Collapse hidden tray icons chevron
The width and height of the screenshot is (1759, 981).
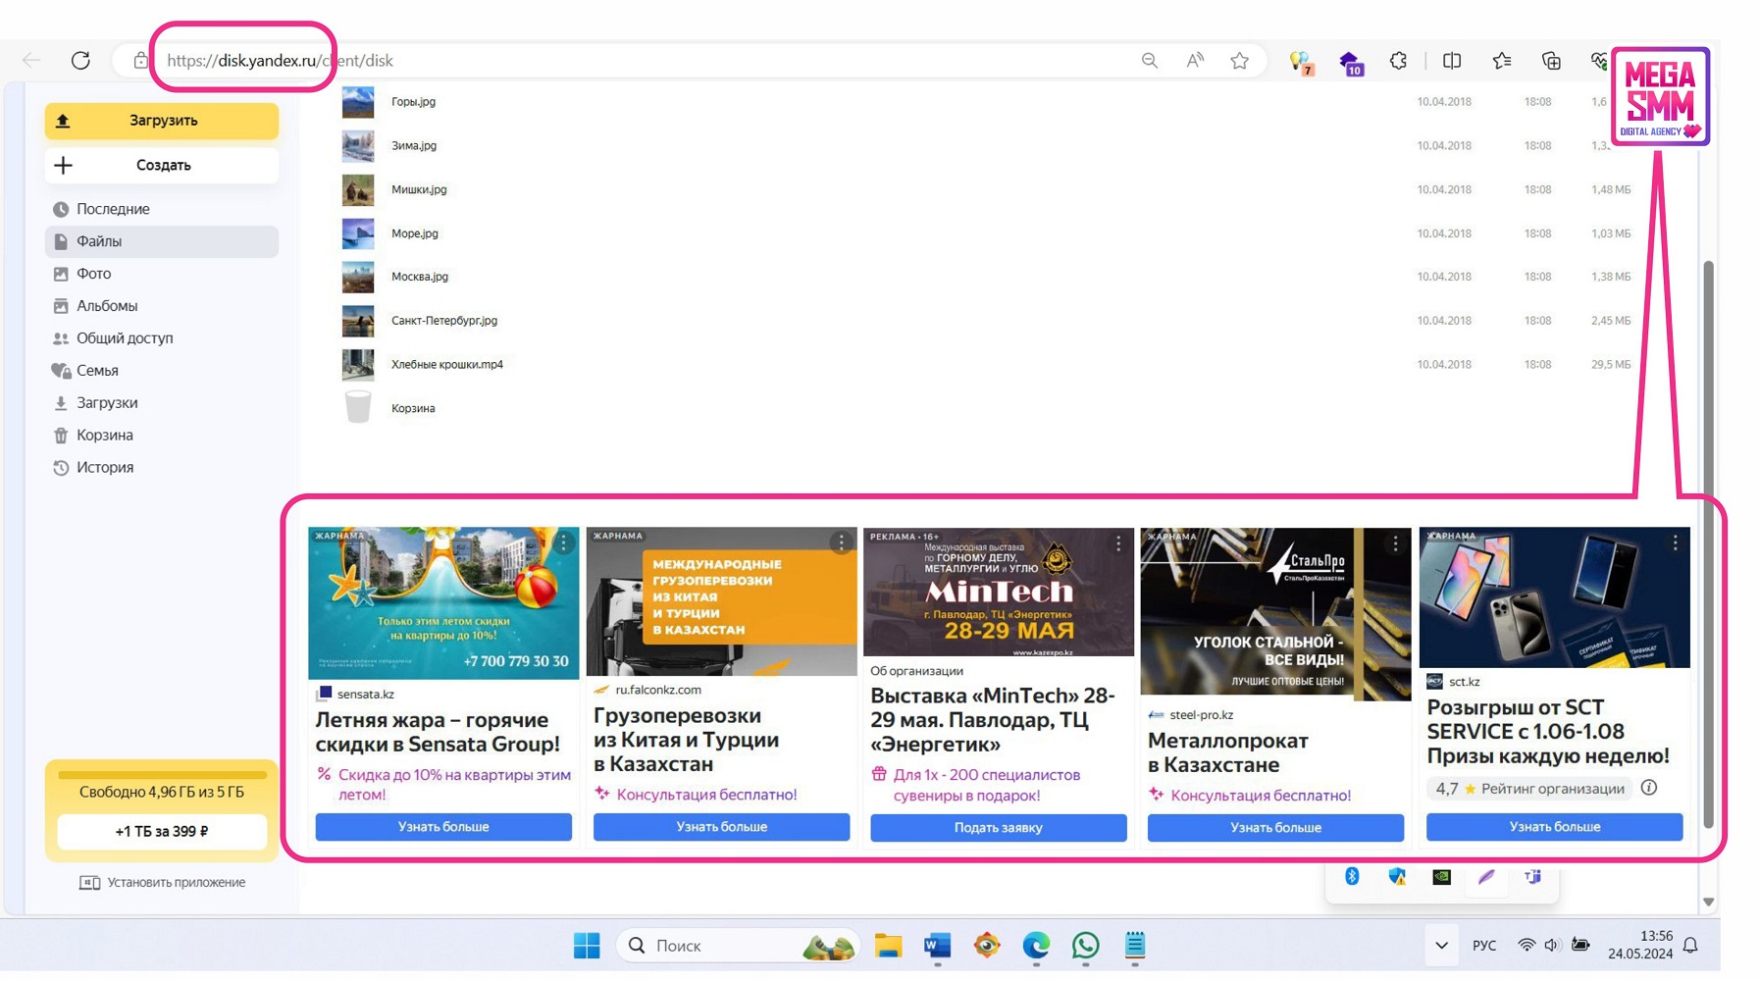[x=1441, y=946]
